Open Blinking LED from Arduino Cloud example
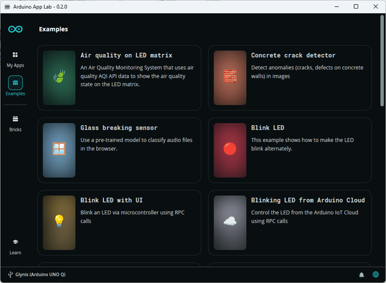 click(308, 200)
